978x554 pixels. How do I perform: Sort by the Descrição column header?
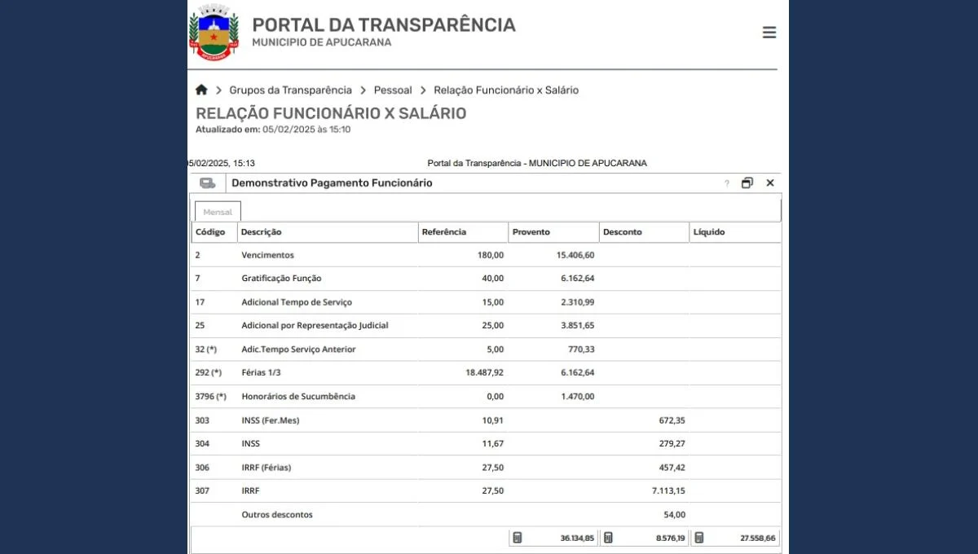click(x=262, y=232)
